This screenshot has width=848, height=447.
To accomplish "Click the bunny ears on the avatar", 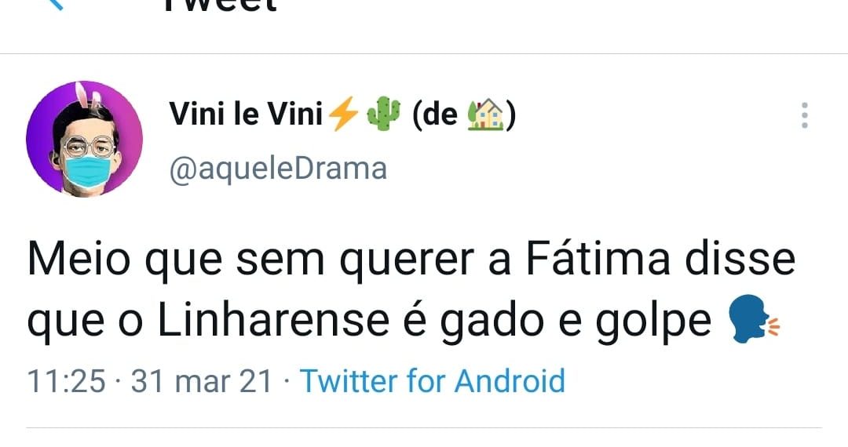I will (x=88, y=96).
